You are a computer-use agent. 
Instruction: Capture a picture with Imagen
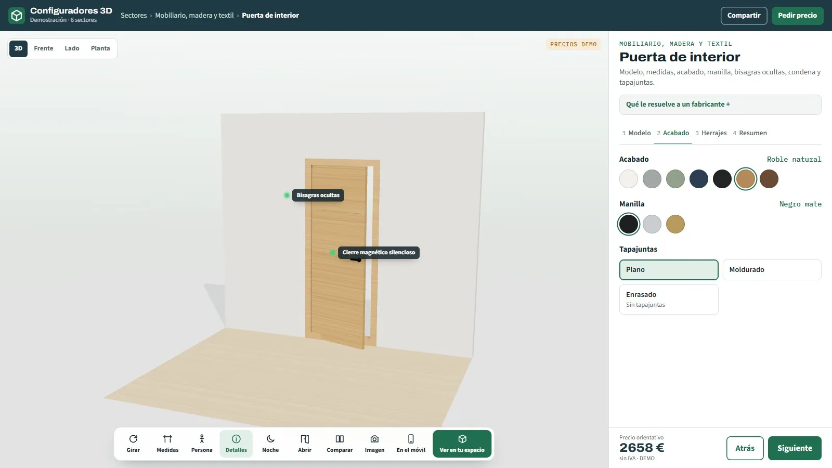coord(374,444)
